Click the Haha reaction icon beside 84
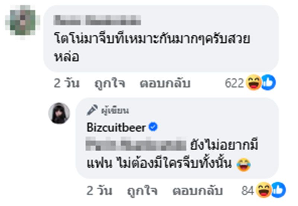Screen dimensions: 298x206 [x=264, y=190]
